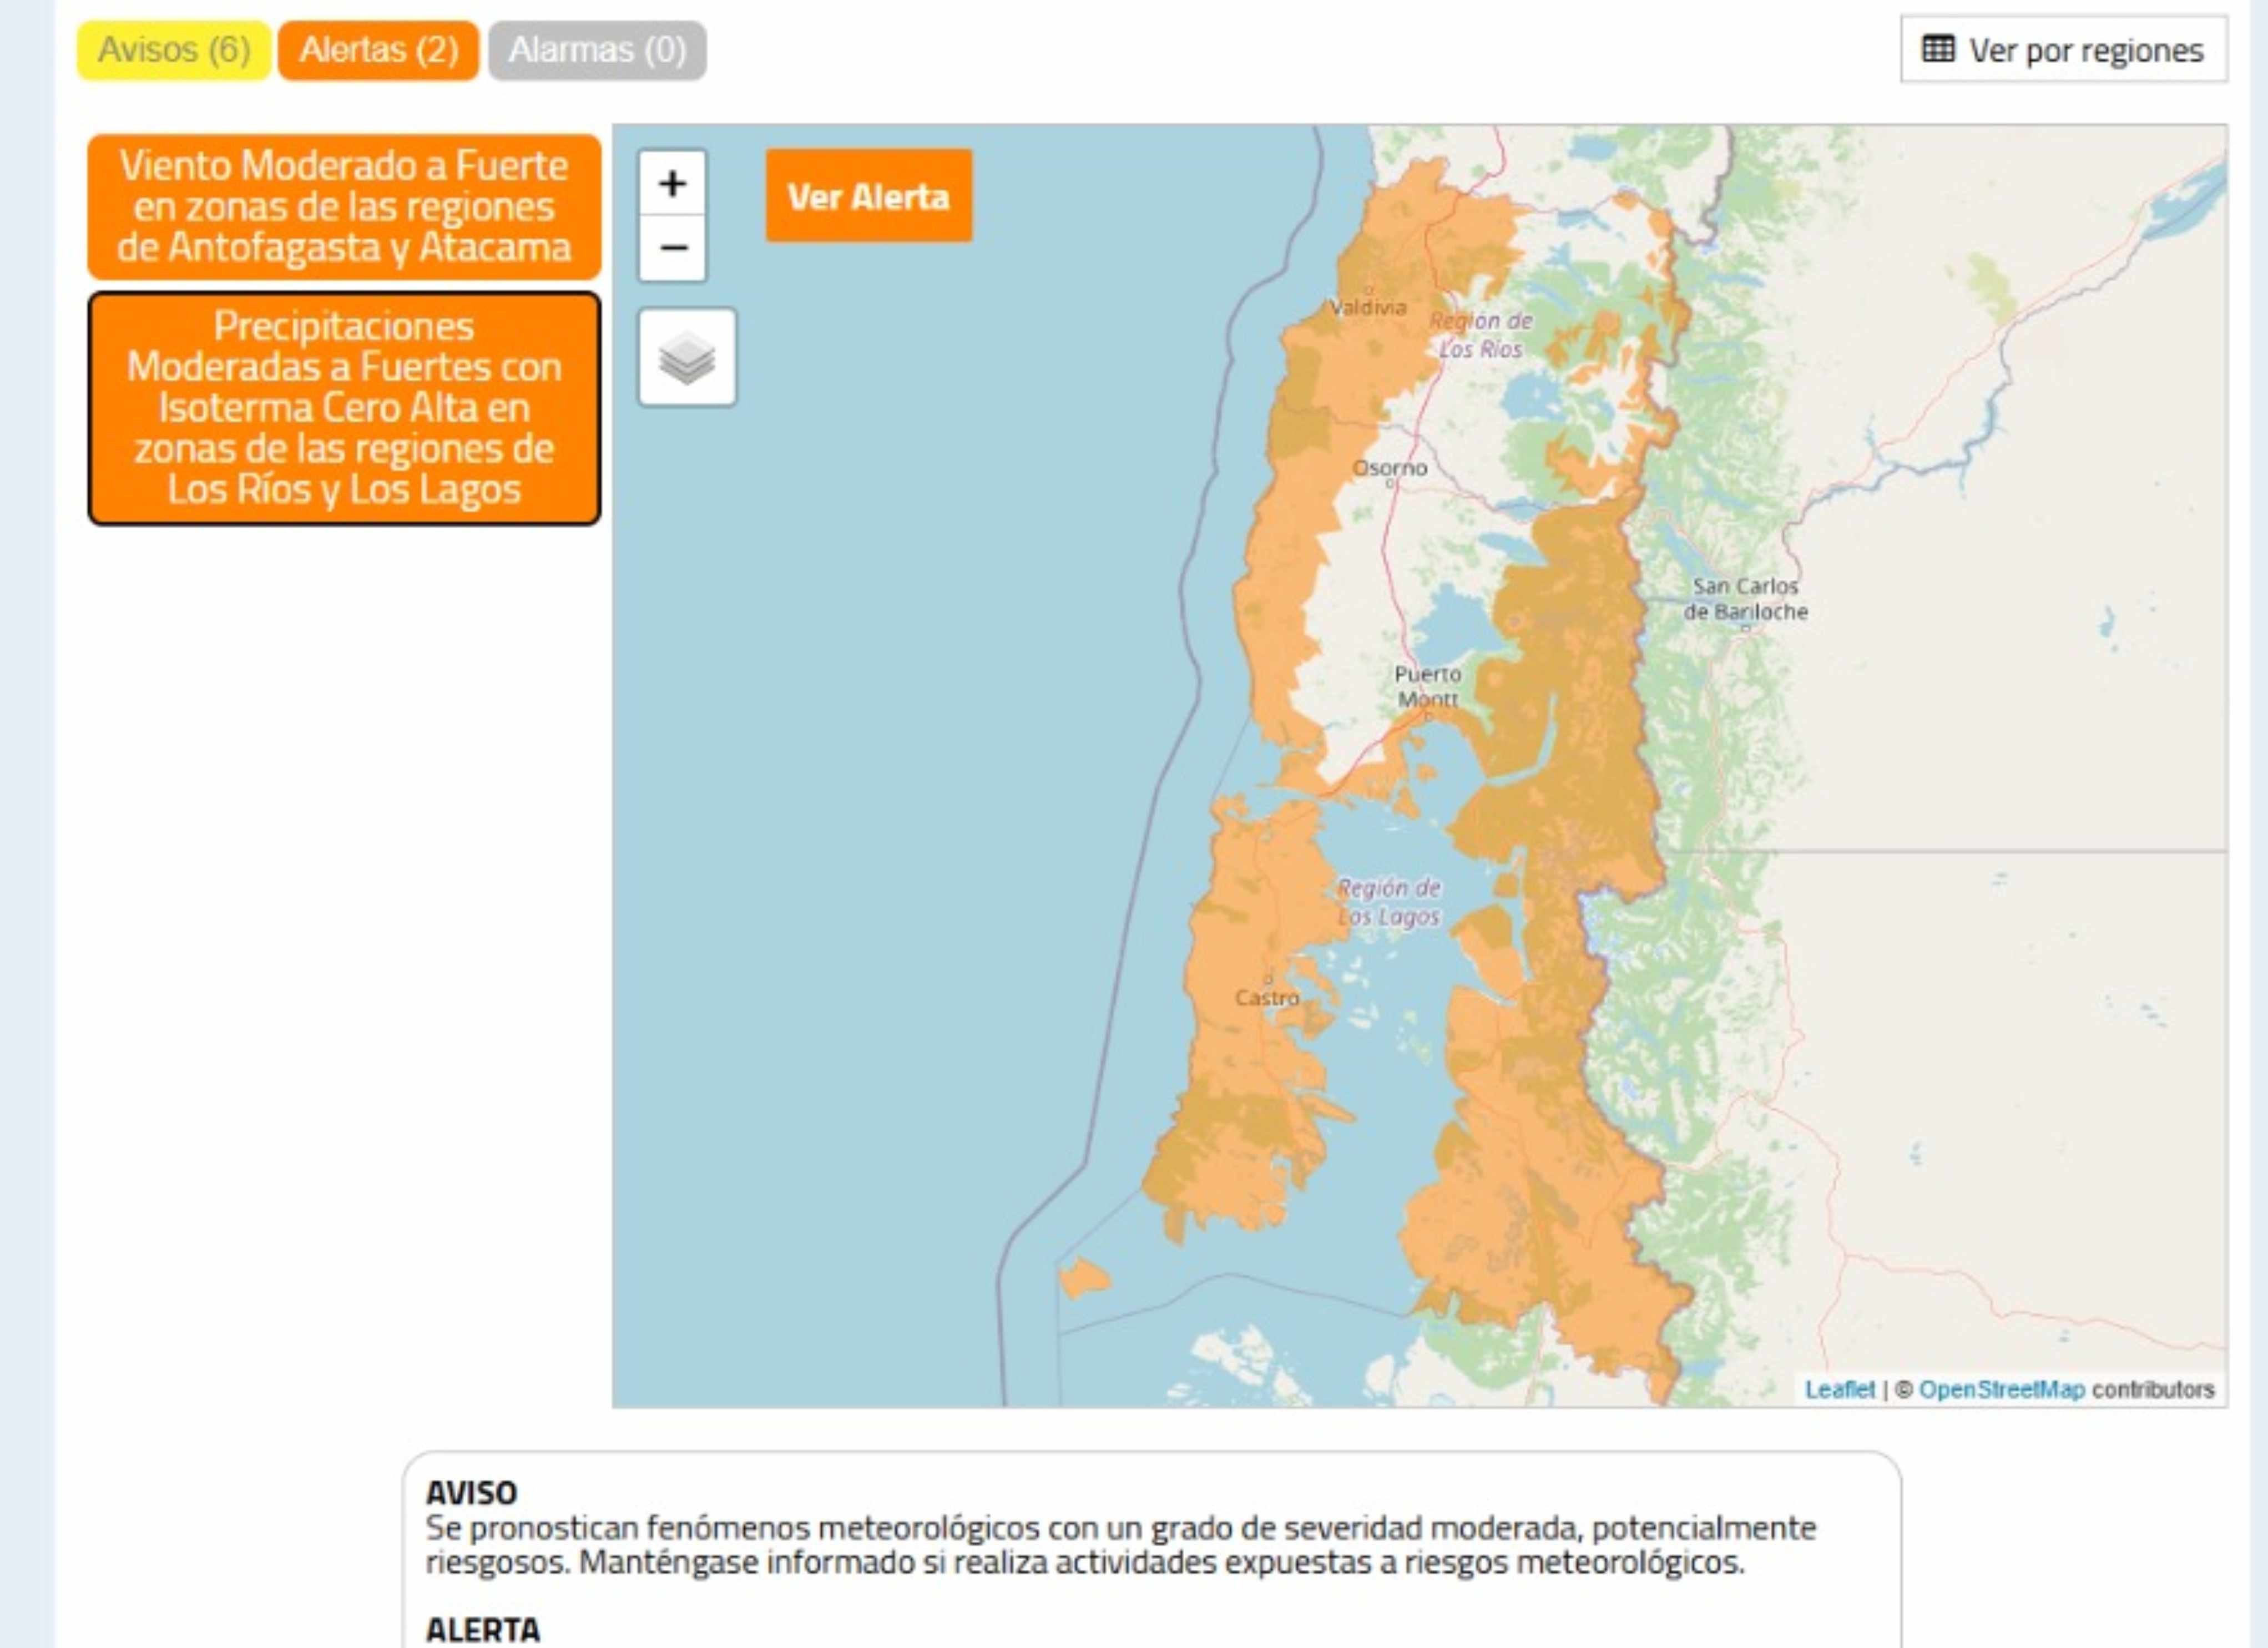Open the OpenStreetMap contributors link
This screenshot has width=2268, height=1648.
pyautogui.click(x=2001, y=1389)
